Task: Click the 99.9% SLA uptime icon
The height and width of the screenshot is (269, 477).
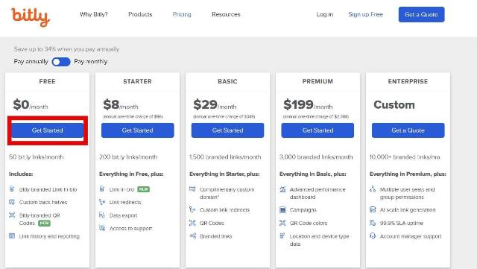Action: click(x=373, y=223)
